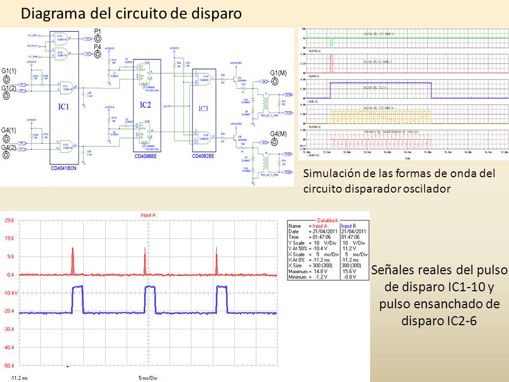509x382 pixels.
Task: Click the -0.4 y-axis label
Action: coord(10,275)
